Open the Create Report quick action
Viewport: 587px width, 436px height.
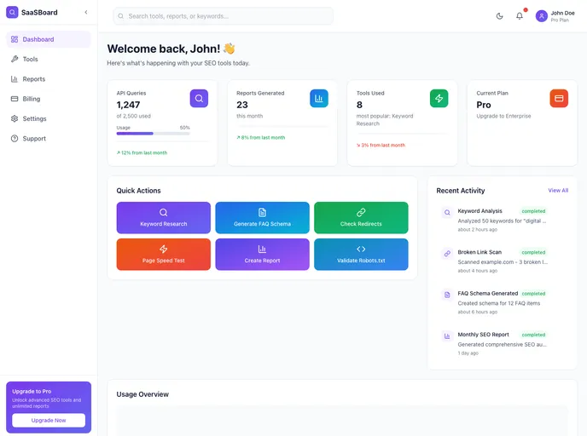point(263,255)
